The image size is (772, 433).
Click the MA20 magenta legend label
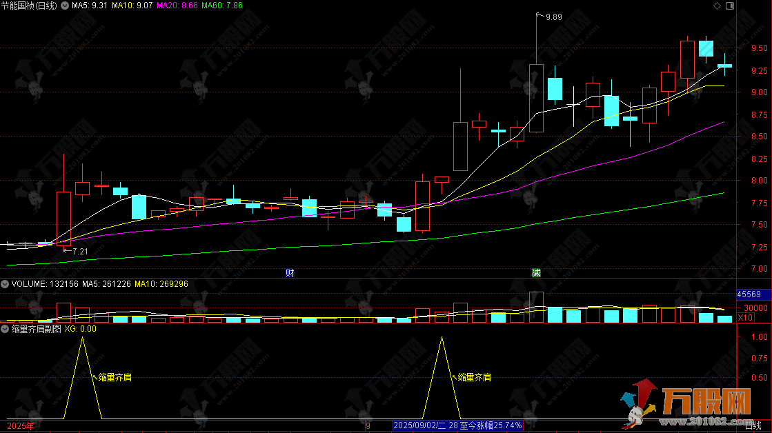(x=177, y=6)
